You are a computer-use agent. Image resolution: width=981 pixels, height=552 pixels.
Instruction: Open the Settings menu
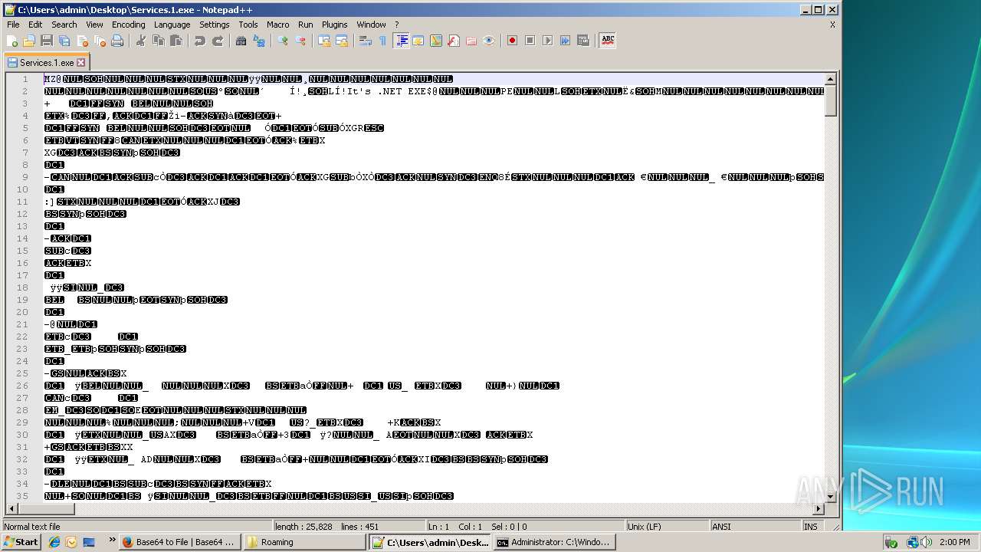click(x=215, y=25)
